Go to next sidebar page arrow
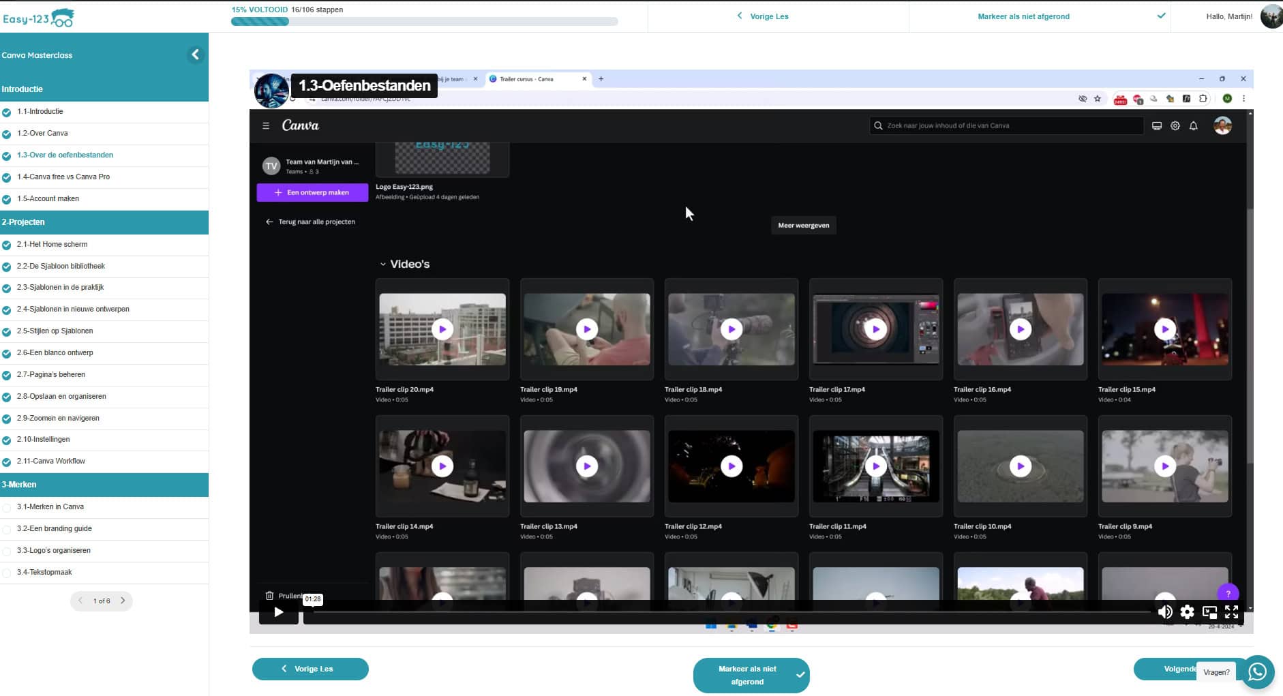Viewport: 1283px width, 696px height. pyautogui.click(x=123, y=601)
